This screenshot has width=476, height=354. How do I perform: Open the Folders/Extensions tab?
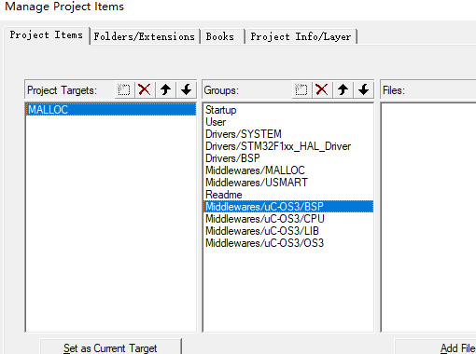click(145, 36)
